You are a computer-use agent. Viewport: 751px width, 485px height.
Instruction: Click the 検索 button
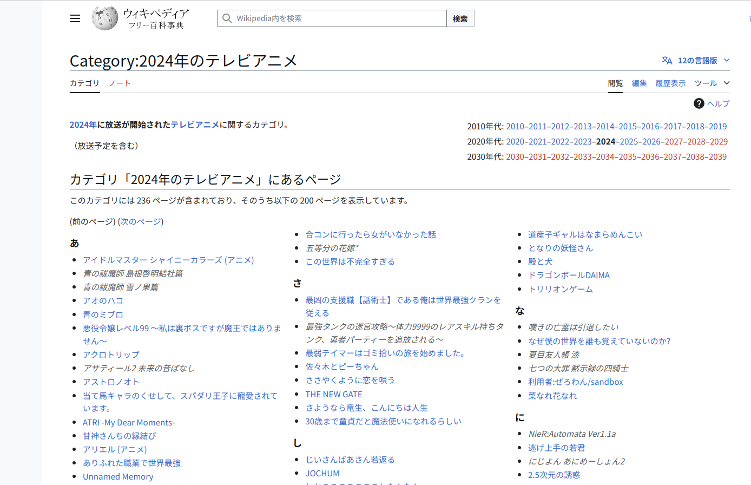click(x=460, y=18)
